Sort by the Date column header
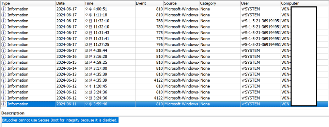The image size is (329, 127). [70, 3]
